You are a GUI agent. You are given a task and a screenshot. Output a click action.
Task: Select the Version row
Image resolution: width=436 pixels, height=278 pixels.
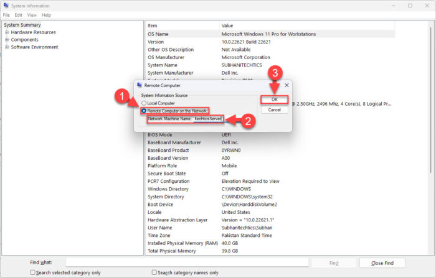tap(270, 42)
